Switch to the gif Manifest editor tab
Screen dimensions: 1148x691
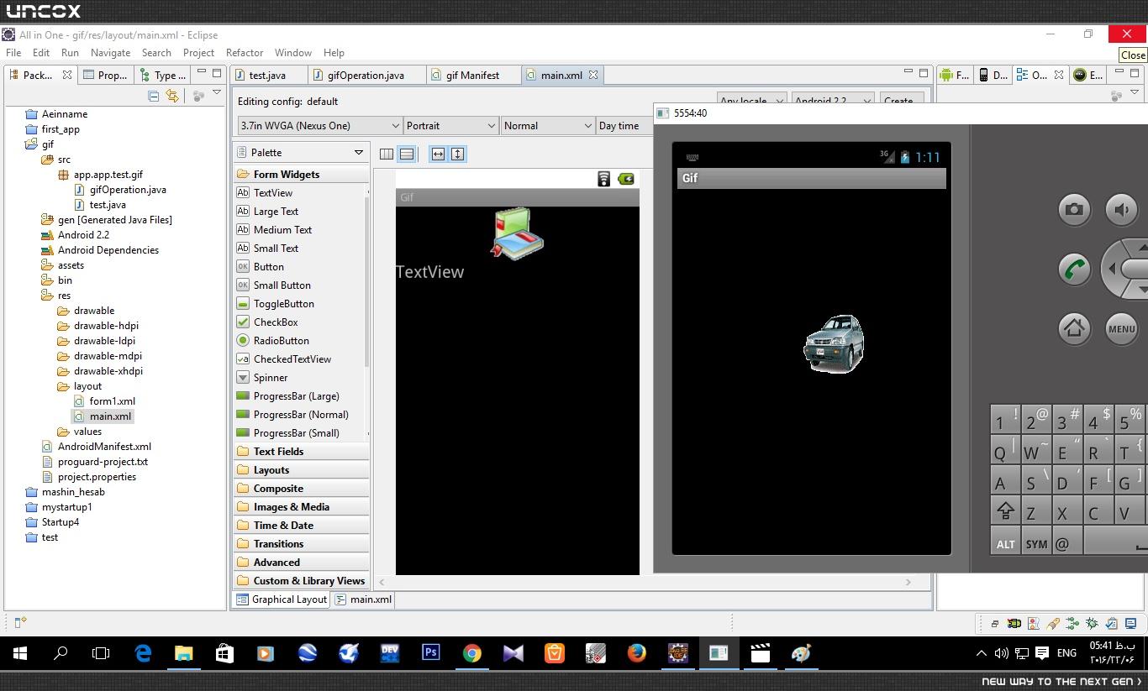pyautogui.click(x=473, y=75)
